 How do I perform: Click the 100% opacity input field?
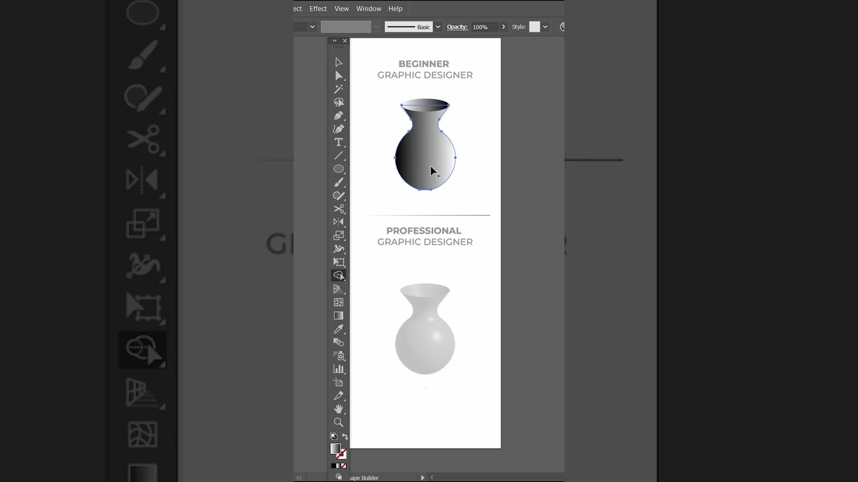(485, 27)
